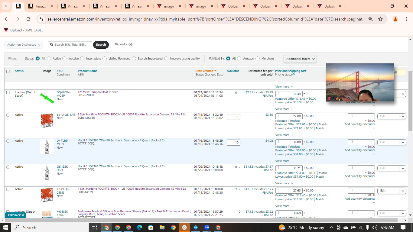Click the volume speaker icon in tray

375,227
